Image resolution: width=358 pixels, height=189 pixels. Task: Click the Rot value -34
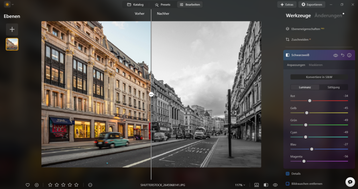coord(346,96)
